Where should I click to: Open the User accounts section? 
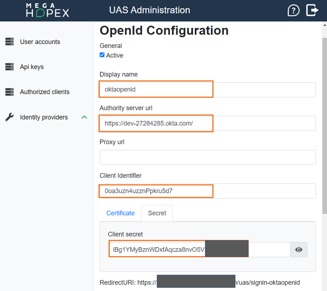(x=40, y=41)
